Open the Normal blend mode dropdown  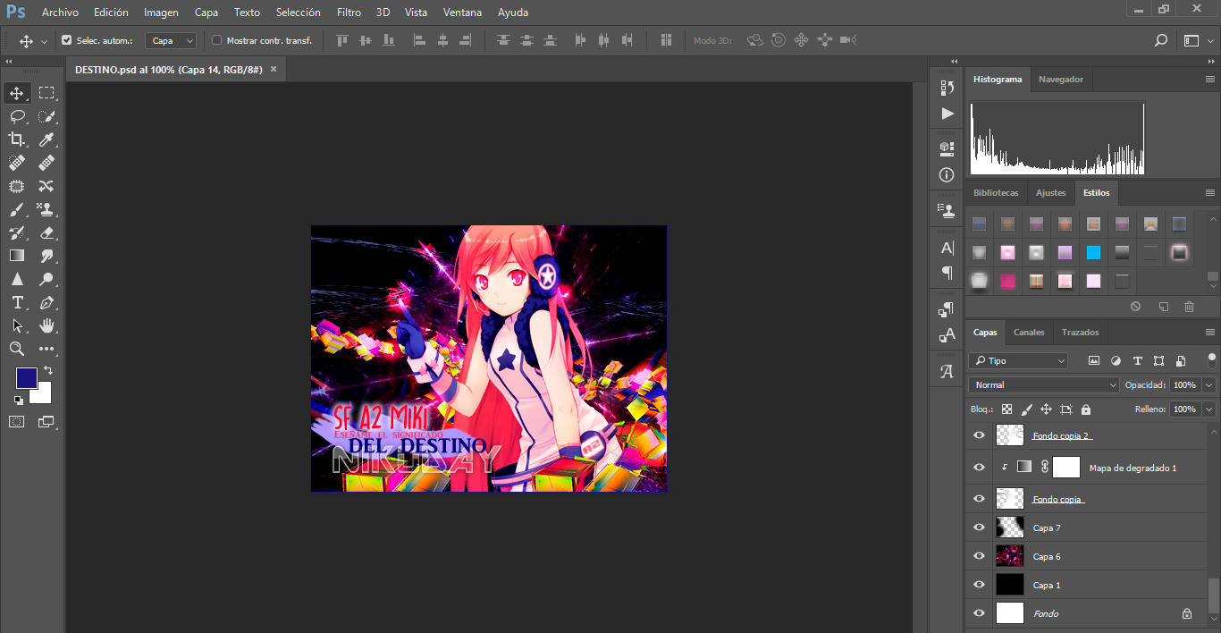(x=1044, y=385)
